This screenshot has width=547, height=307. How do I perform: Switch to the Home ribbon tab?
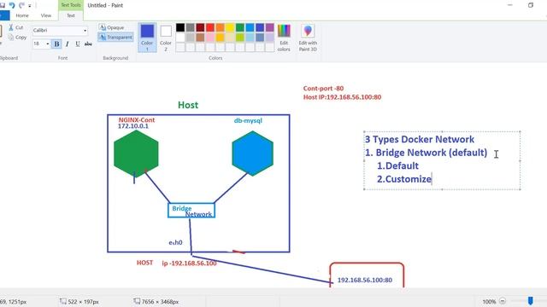pyautogui.click(x=22, y=15)
